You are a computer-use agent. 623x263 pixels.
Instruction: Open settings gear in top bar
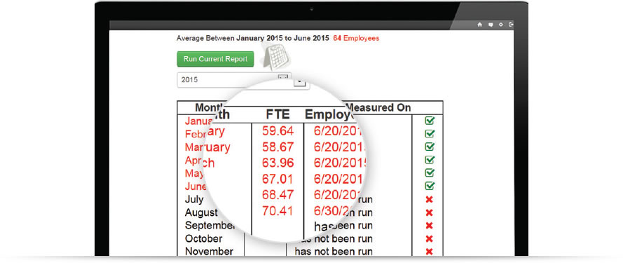point(500,25)
